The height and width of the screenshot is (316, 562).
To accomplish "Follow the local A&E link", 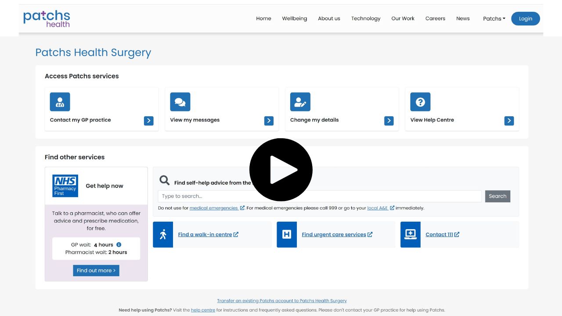I will click(x=378, y=208).
